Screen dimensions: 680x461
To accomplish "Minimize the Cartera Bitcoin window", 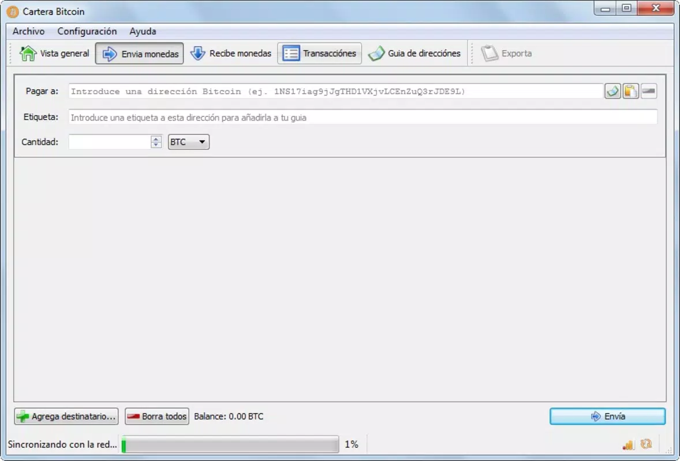I will click(x=606, y=8).
